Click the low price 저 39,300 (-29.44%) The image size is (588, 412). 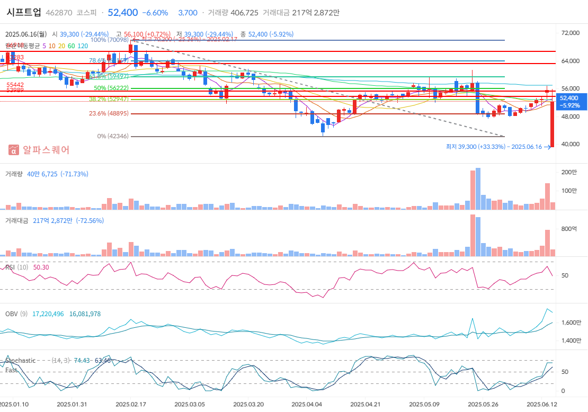(x=205, y=34)
